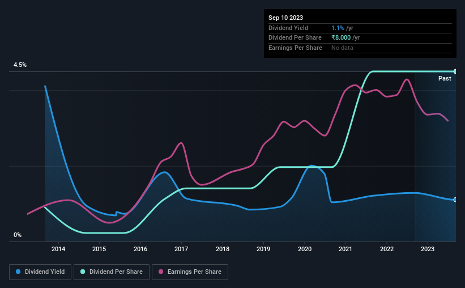Click the 2020 x-axis label

[305, 249]
